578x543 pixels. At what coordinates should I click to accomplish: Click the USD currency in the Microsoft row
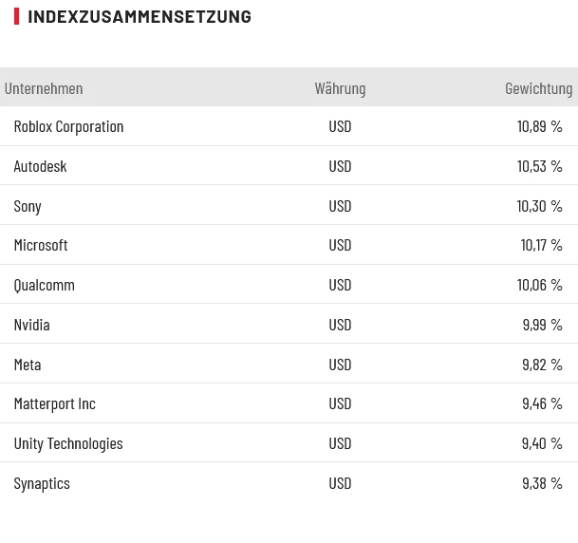point(340,245)
